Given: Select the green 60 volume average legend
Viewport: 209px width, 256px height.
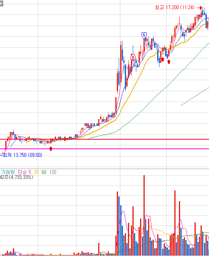Looking at the screenshot, I should point(44,172).
